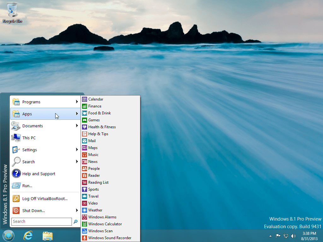Click the 'Windows Calculator' text label
This screenshot has height=242, width=323.
[x=105, y=224]
